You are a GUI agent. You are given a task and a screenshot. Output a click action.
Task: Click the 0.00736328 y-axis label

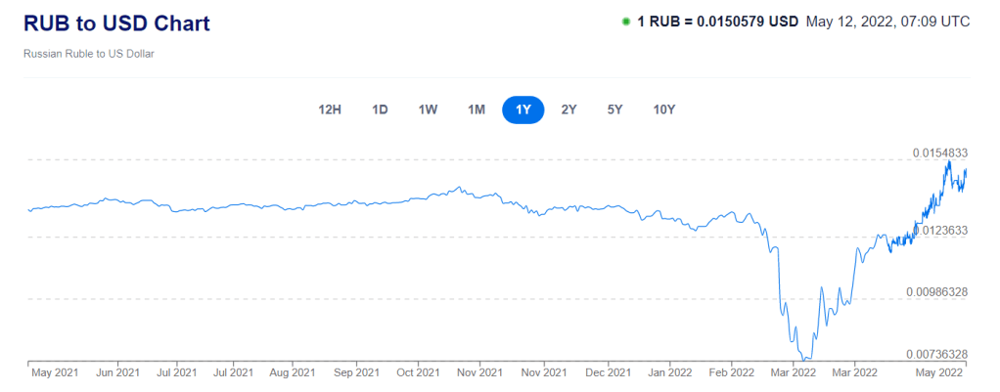[x=937, y=354]
